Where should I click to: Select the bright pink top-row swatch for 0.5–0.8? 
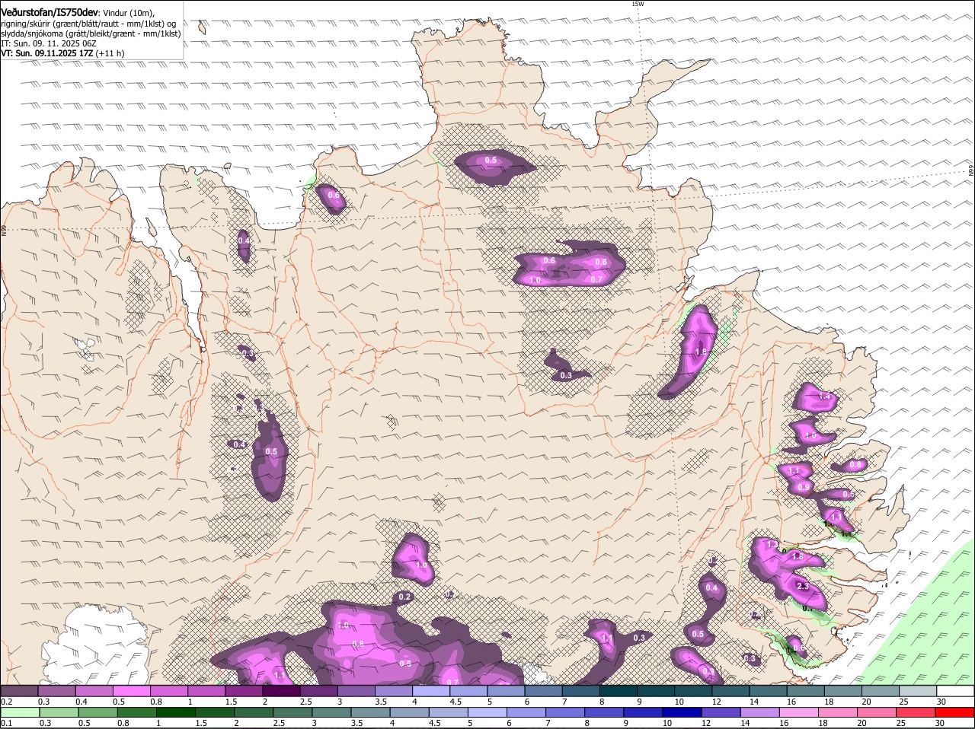coord(131,691)
